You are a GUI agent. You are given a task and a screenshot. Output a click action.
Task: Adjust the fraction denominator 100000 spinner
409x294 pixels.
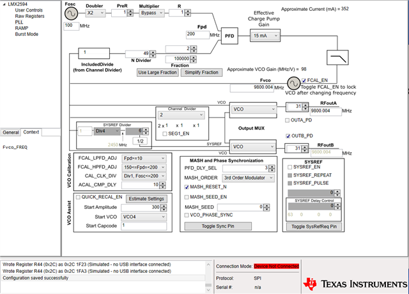pos(193,59)
